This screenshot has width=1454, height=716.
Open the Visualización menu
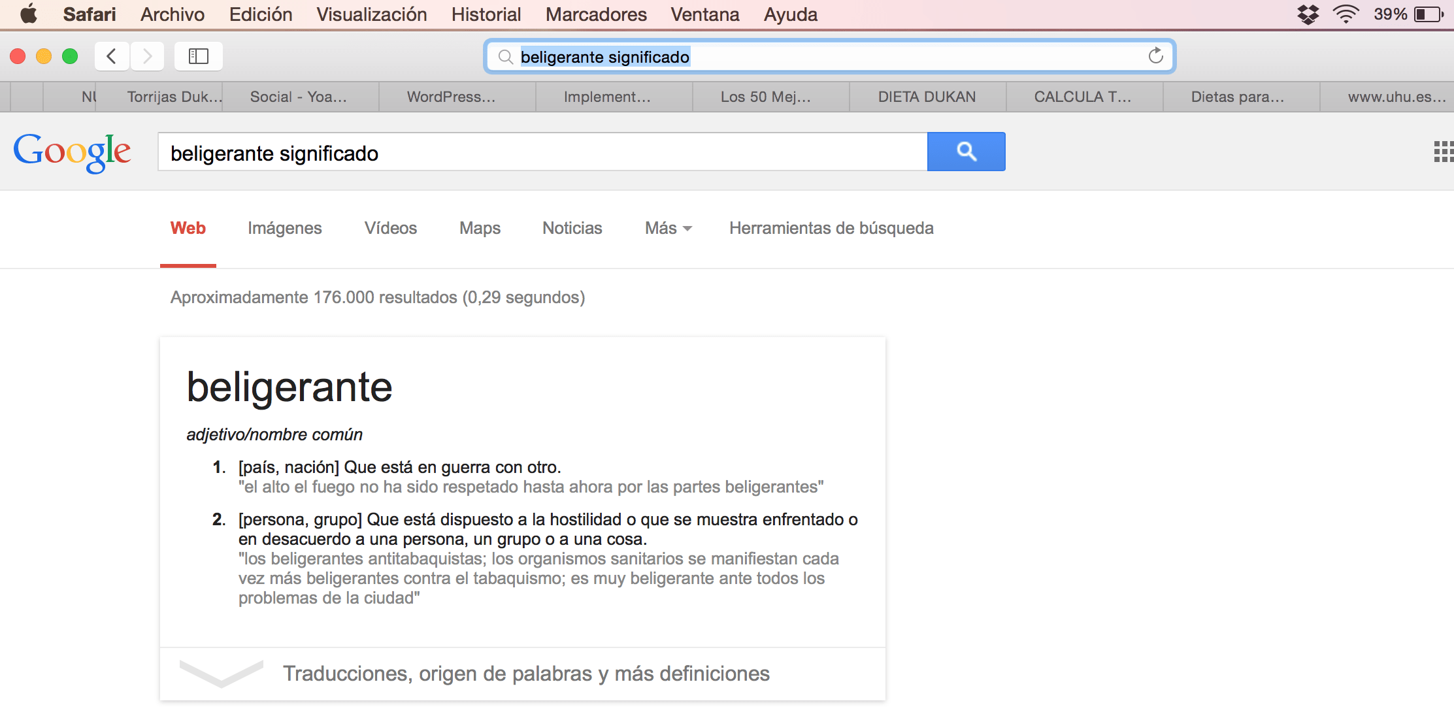pyautogui.click(x=372, y=14)
